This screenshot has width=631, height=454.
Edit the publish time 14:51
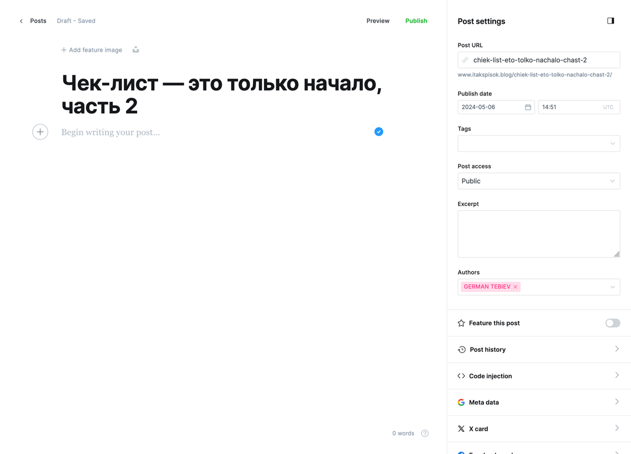tap(579, 107)
